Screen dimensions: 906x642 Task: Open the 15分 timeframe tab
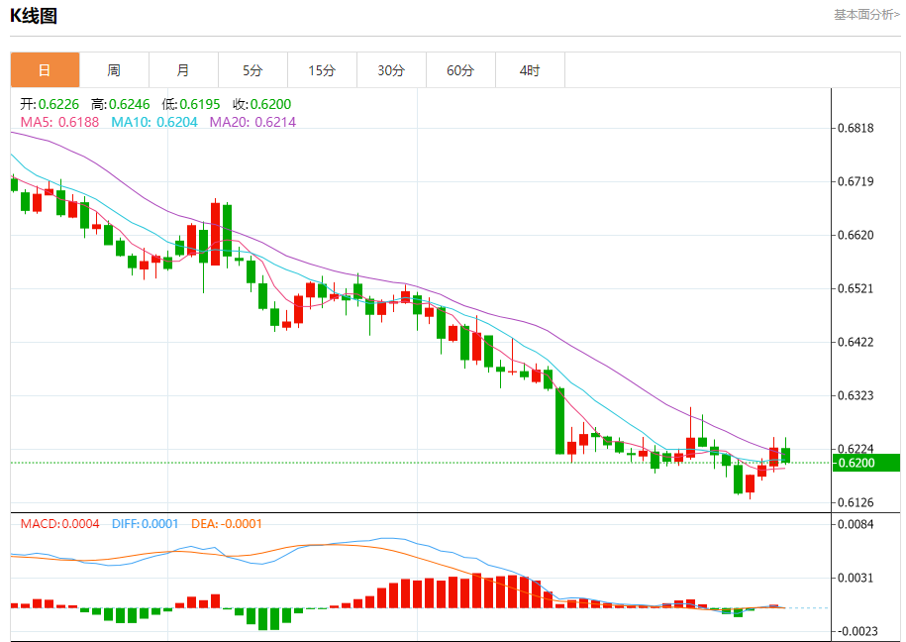click(323, 70)
